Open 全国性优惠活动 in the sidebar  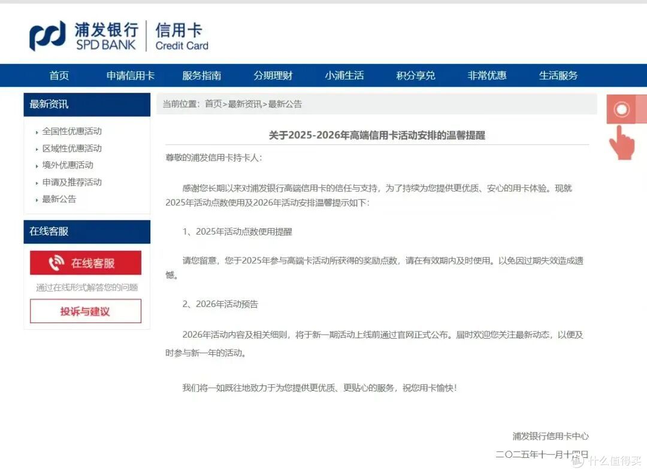click(72, 131)
